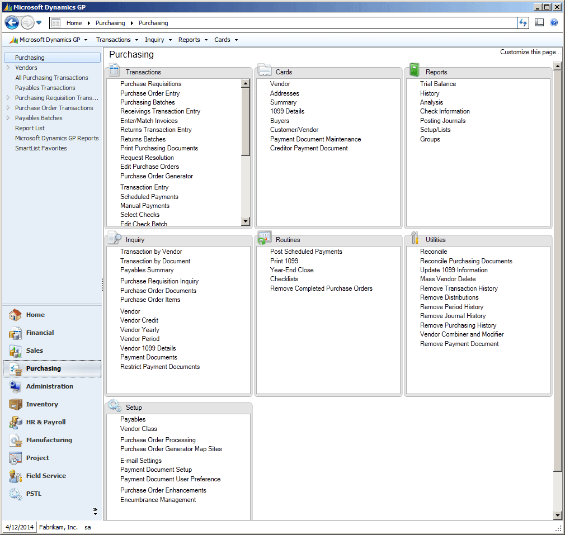Click the Customize this page link
565x535 pixels.
(x=530, y=52)
